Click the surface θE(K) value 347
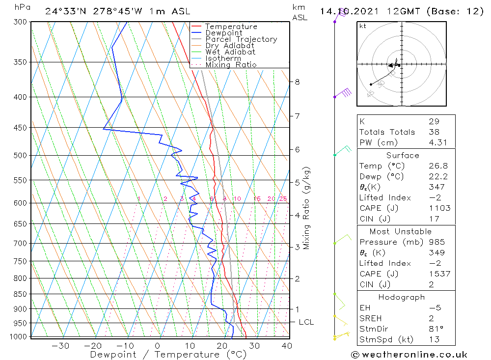This screenshot has height=360, width=491. point(436,187)
